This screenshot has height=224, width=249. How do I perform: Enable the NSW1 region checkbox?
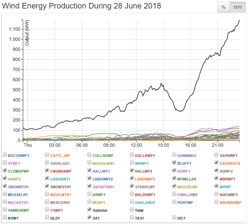(x=5, y=217)
